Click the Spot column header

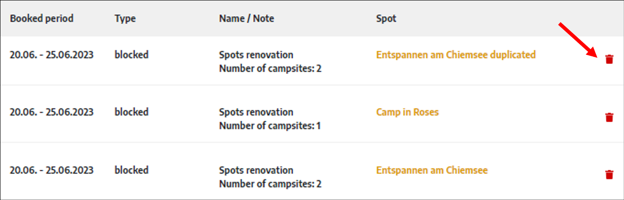coord(386,19)
